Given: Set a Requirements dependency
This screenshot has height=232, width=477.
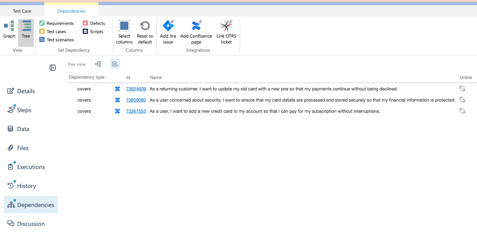Looking at the screenshot, I should click(x=57, y=23).
